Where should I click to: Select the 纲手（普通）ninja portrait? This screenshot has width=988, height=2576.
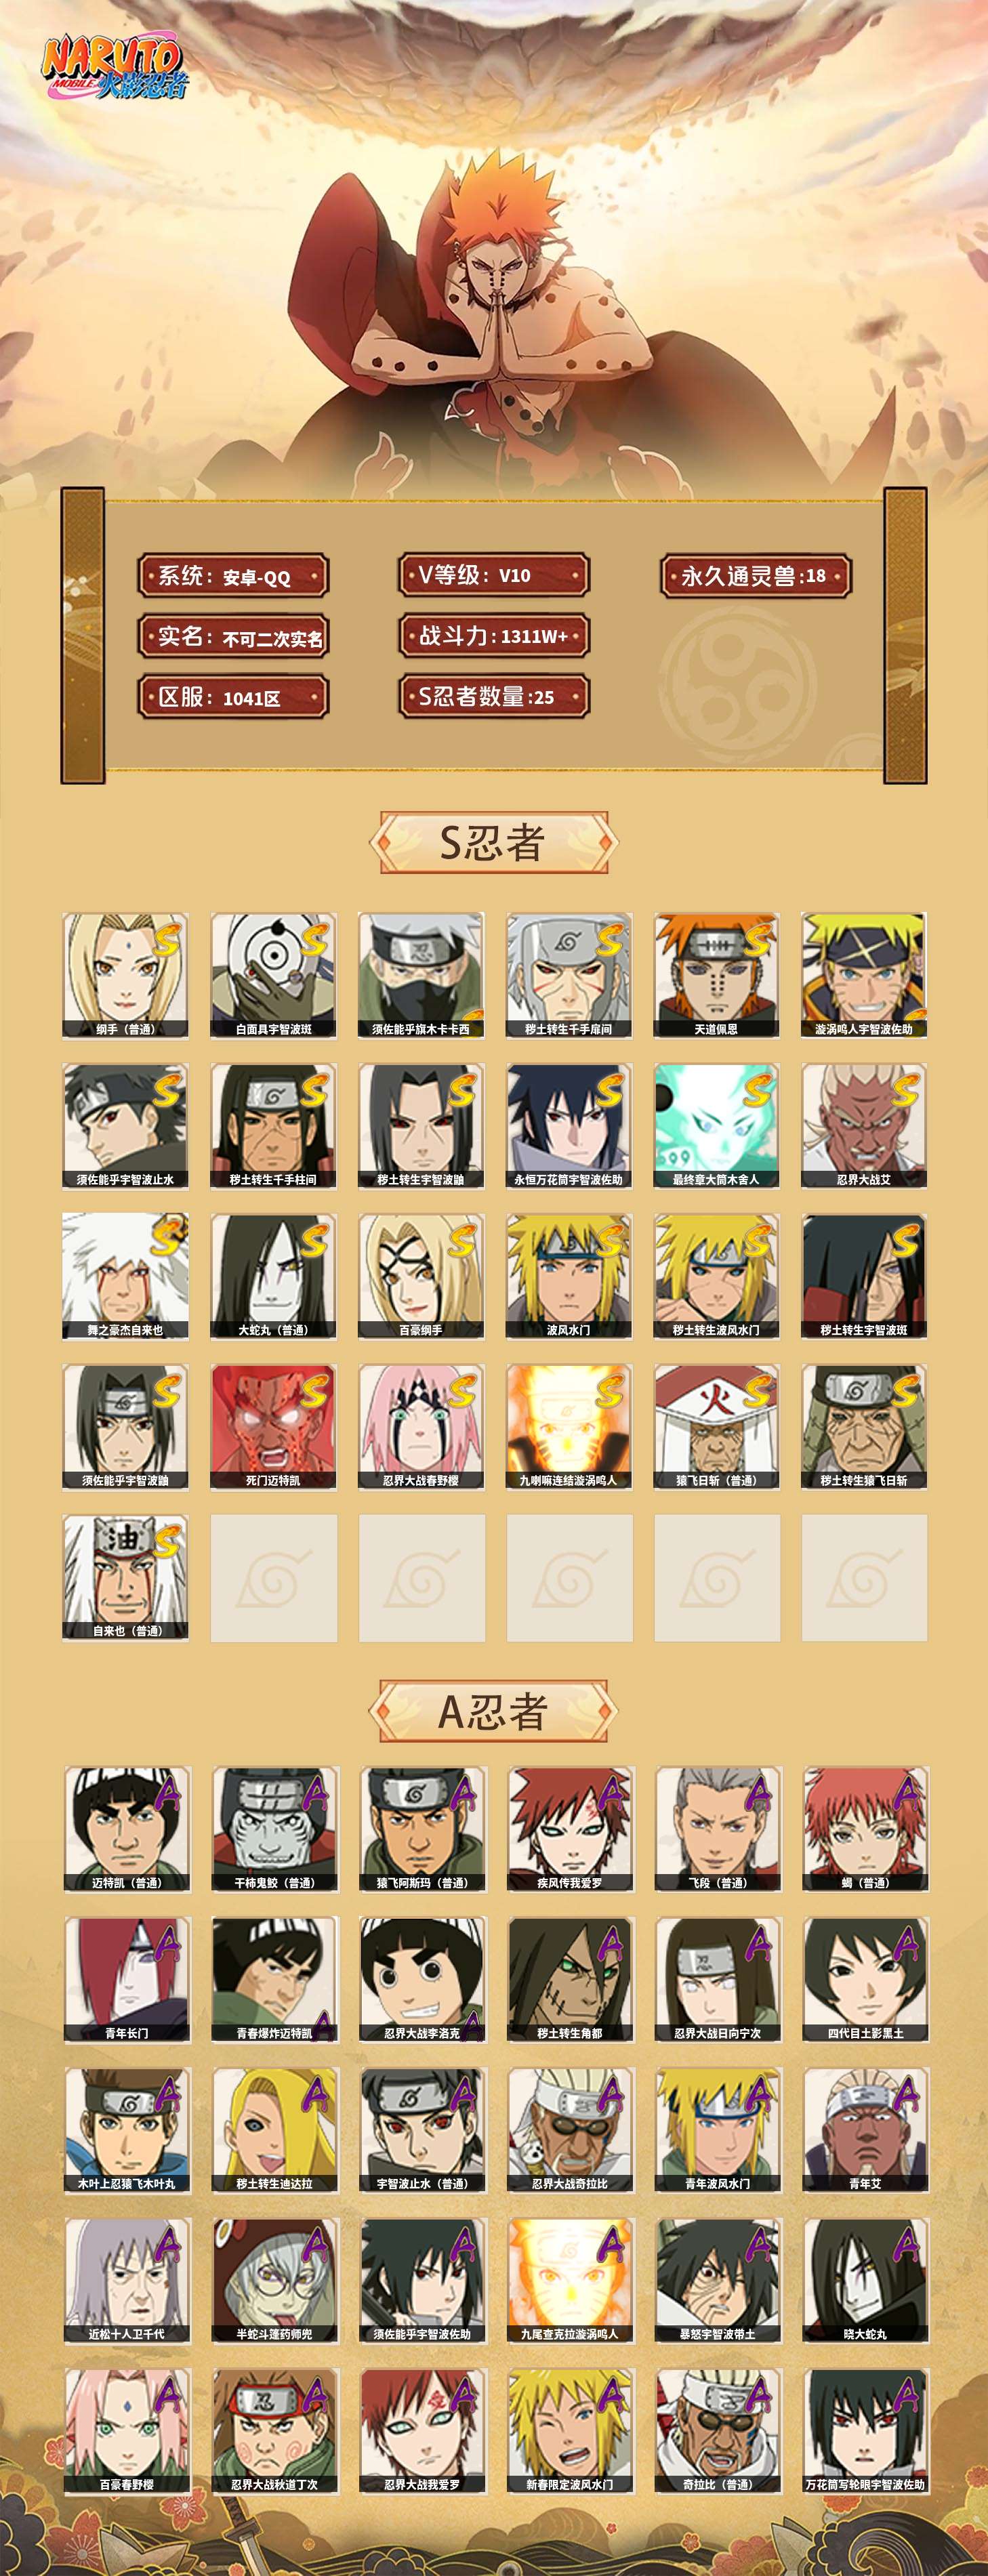pyautogui.click(x=125, y=975)
